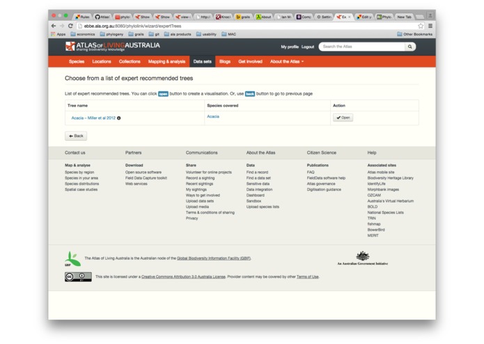The width and height of the screenshot is (484, 344).
Task: Open the usability bookmark folder
Action: tap(206, 34)
